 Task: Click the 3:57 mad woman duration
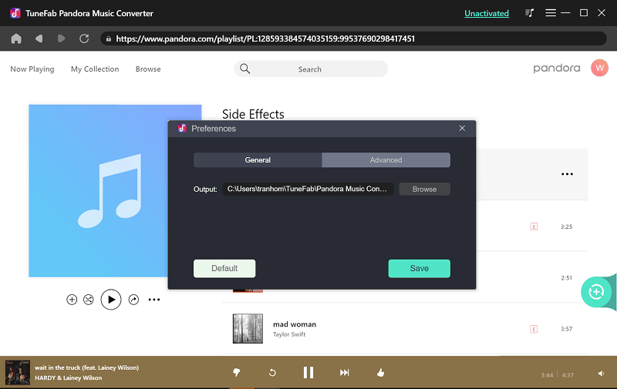pos(566,329)
